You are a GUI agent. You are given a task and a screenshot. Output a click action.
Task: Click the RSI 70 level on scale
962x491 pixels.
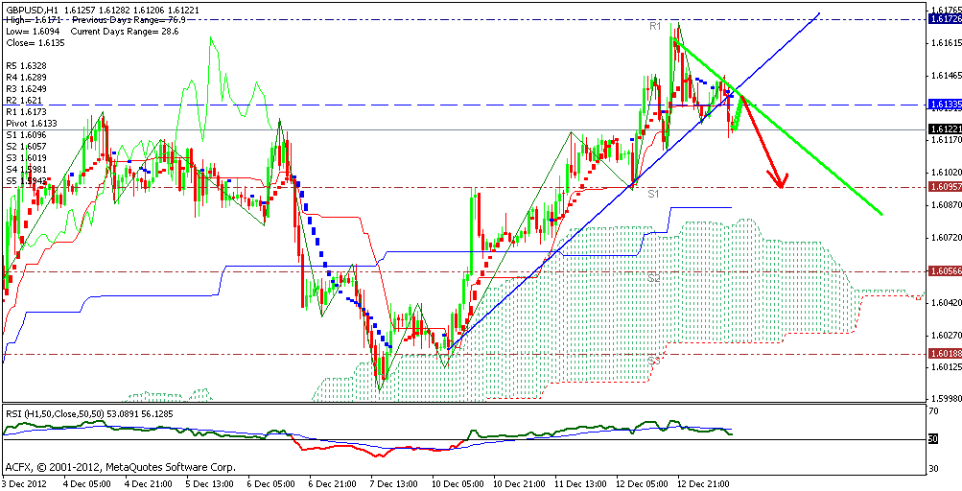(x=934, y=410)
